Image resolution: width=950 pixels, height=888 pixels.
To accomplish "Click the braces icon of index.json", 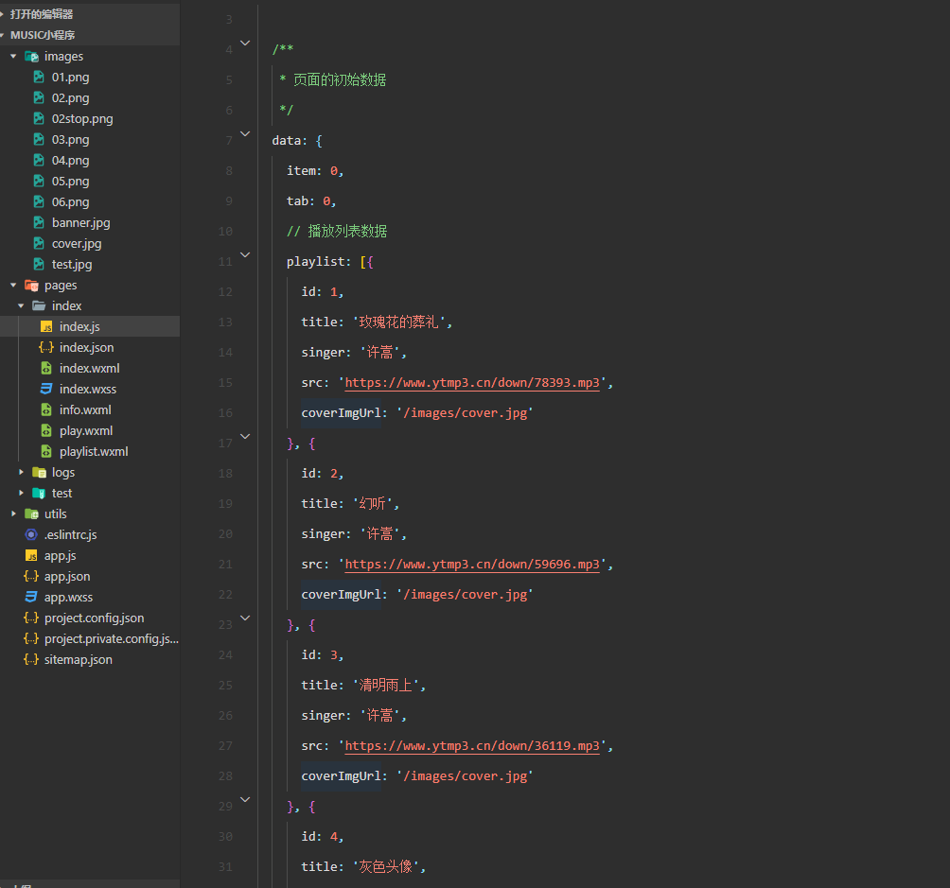I will click(x=46, y=347).
